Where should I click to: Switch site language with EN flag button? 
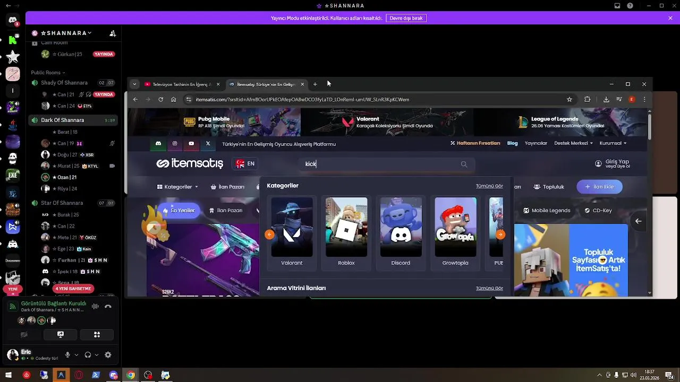coord(245,163)
